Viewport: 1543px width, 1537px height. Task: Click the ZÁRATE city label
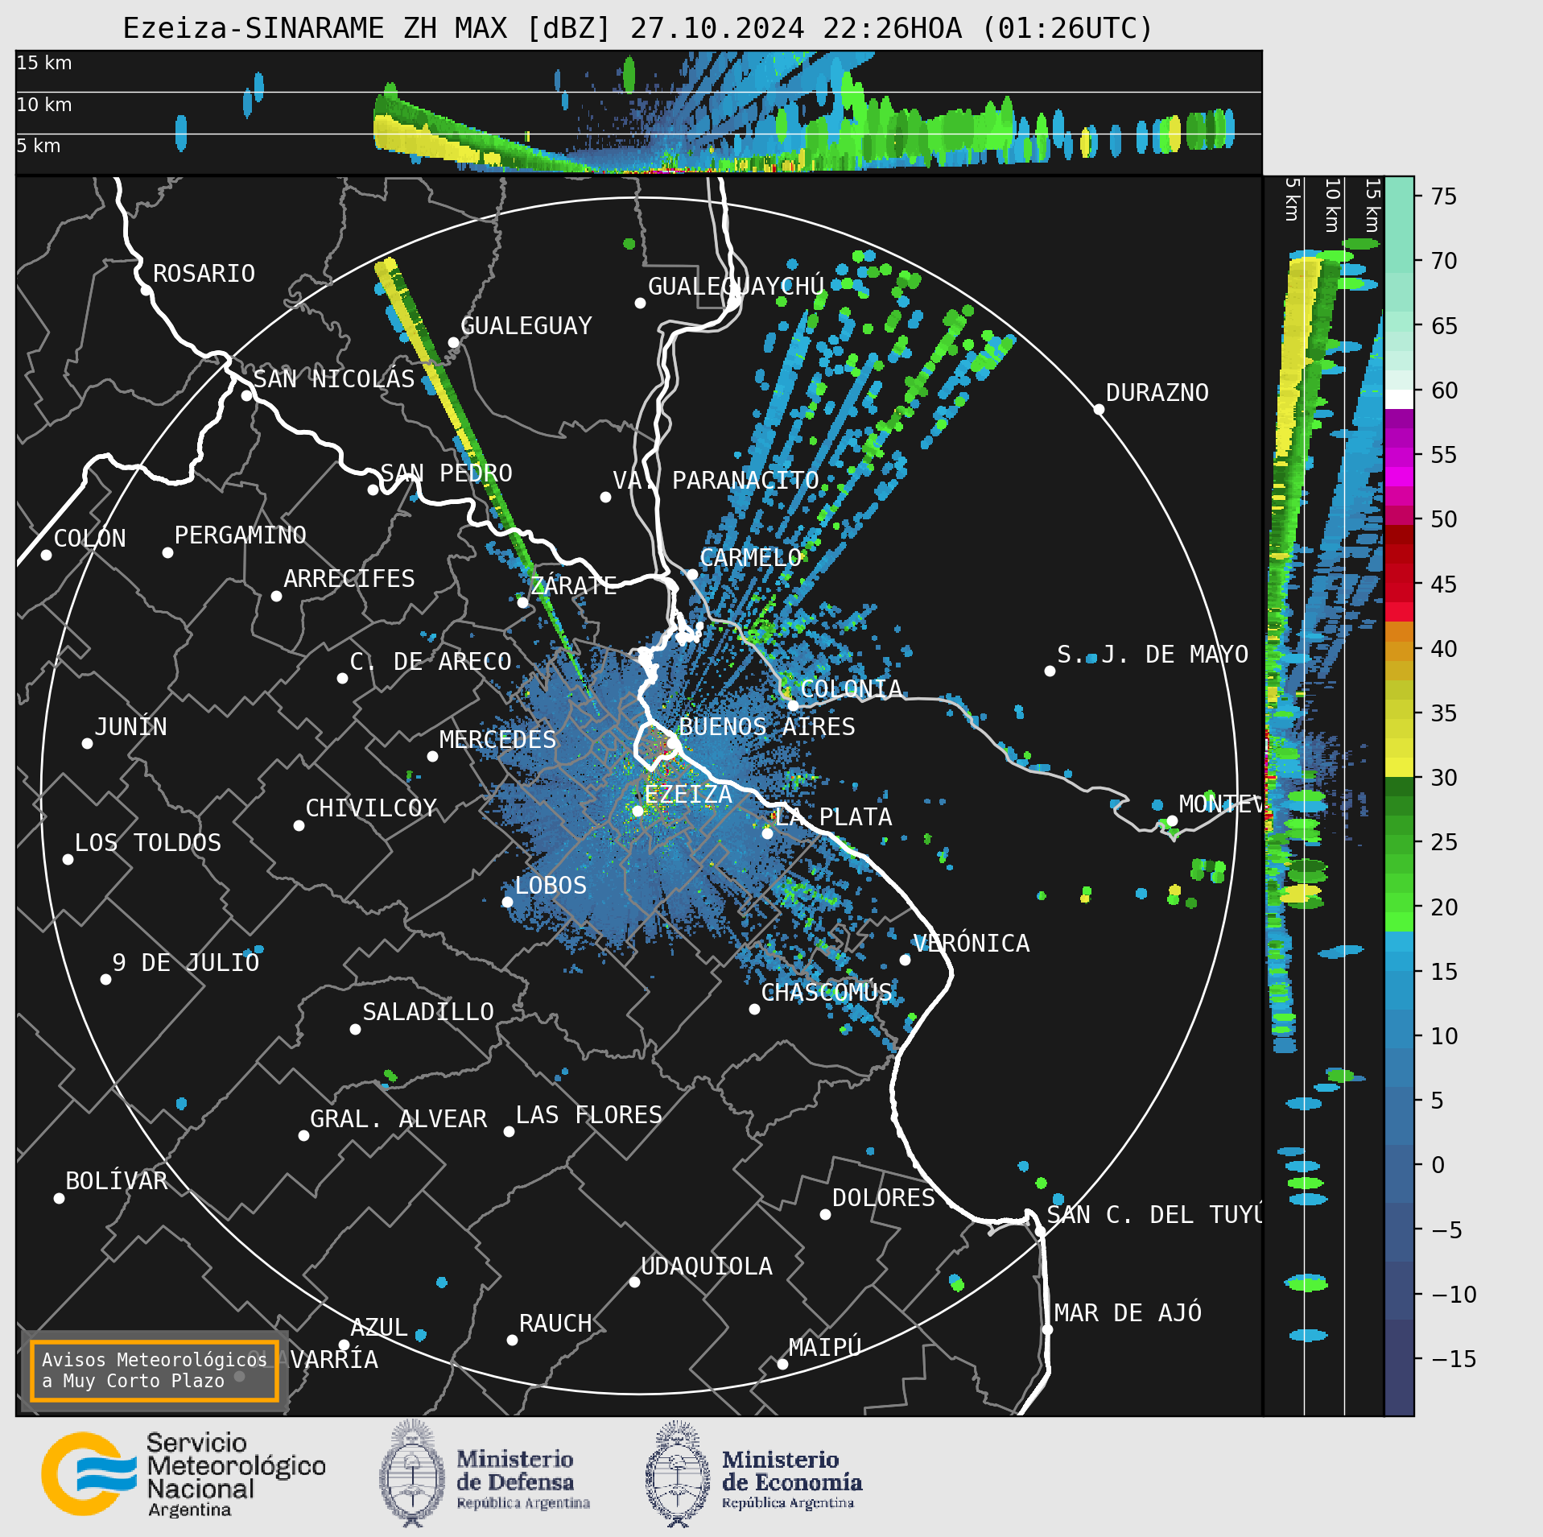pos(574,585)
